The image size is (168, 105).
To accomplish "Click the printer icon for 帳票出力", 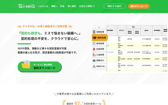I will pyautogui.click(x=94, y=60).
